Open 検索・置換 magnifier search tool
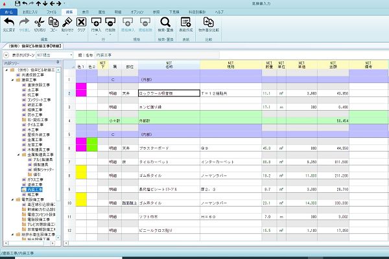The height and width of the screenshot is (259, 389). pos(165,22)
